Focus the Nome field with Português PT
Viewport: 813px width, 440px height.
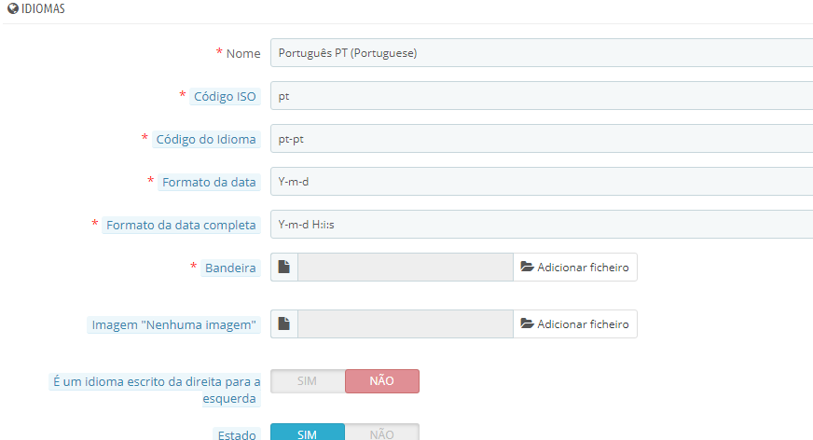click(542, 53)
